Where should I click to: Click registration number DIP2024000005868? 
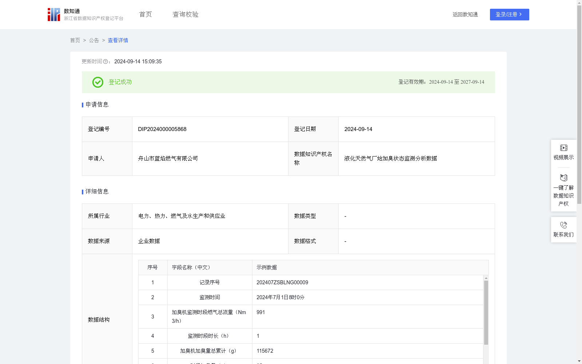tap(162, 129)
